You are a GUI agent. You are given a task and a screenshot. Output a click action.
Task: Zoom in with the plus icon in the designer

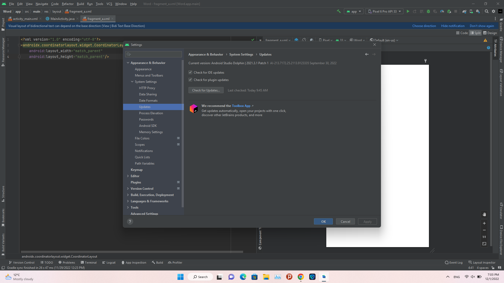484,223
